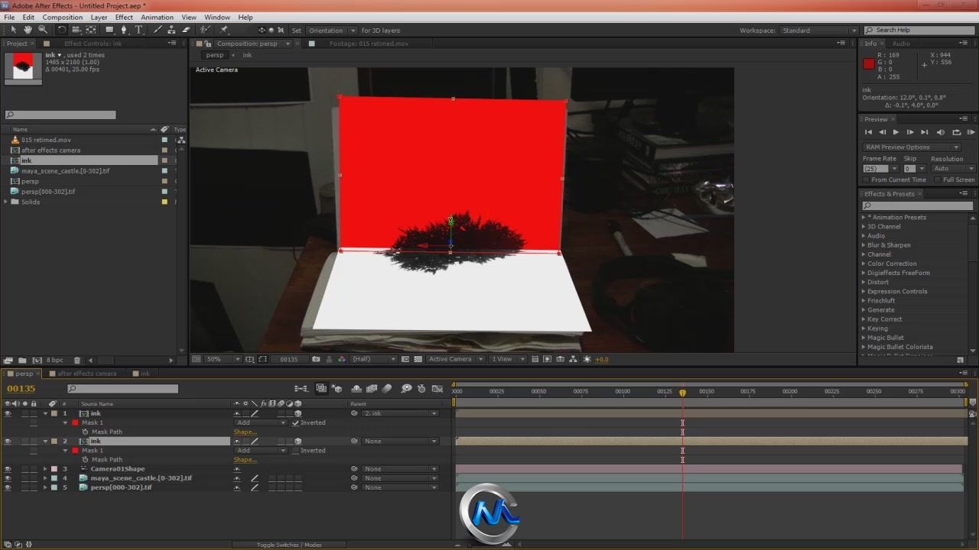This screenshot has width=979, height=550.
Task: Hide the maya_scene_castle layer
Action: pos(8,477)
